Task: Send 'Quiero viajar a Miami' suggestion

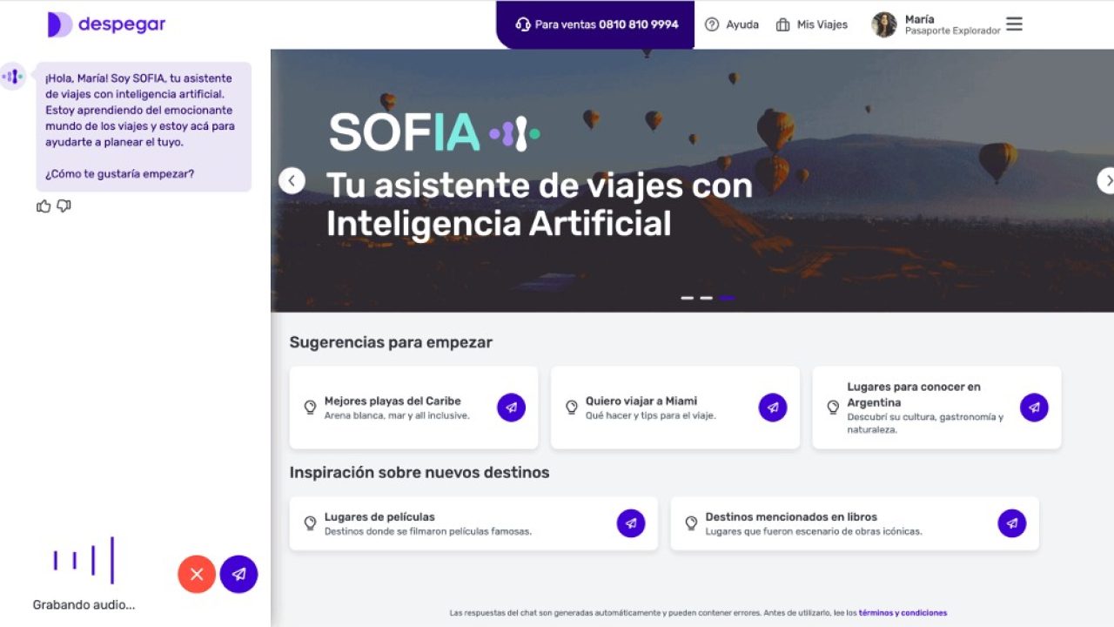Action: [x=773, y=408]
